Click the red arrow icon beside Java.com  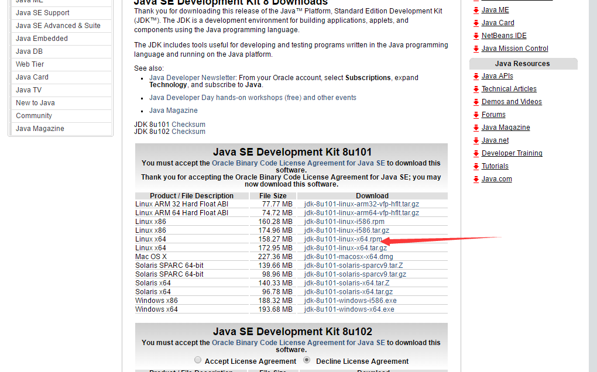click(x=476, y=180)
